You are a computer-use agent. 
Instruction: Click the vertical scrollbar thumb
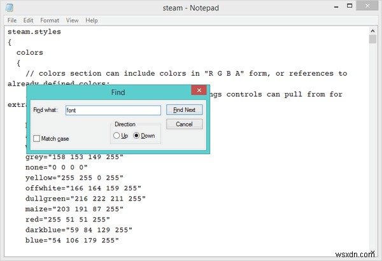(x=372, y=39)
